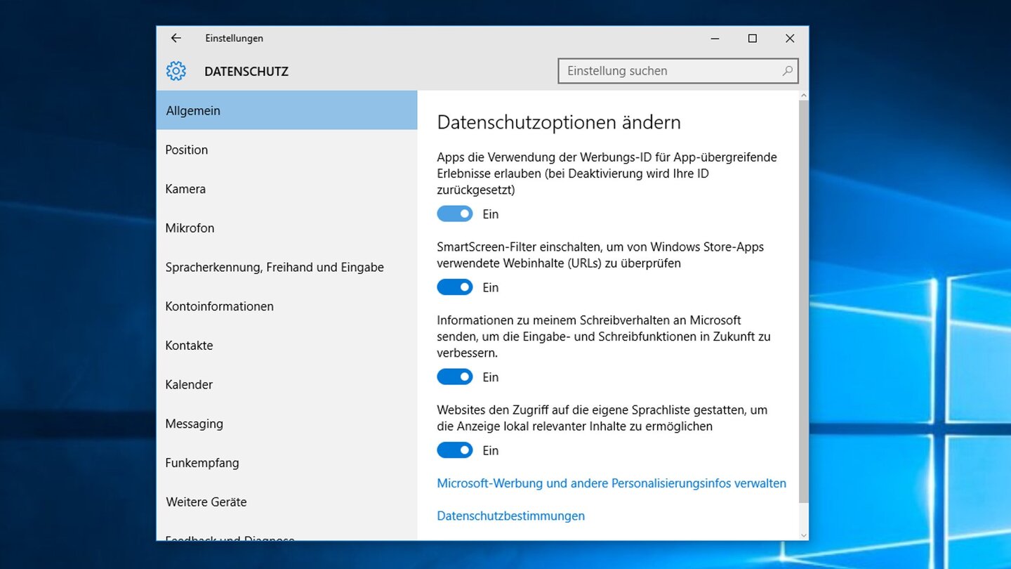Click the magnifier icon in search box
This screenshot has width=1011, height=569.
pos(788,71)
